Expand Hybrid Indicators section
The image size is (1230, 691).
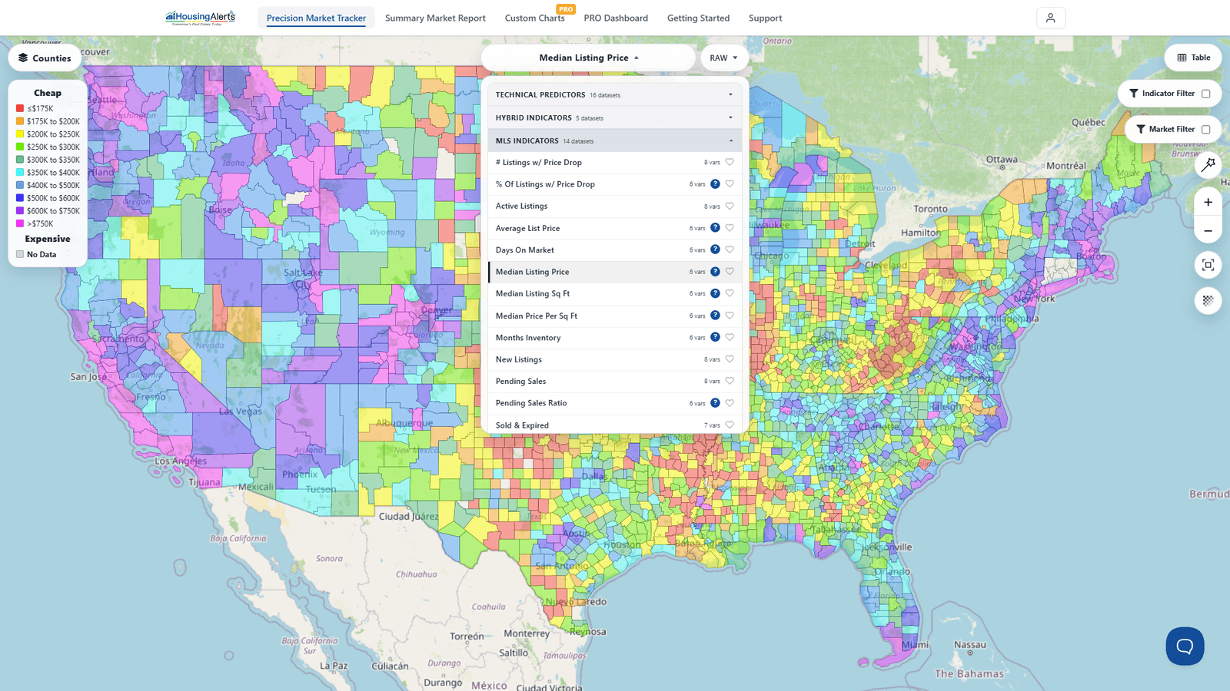pos(615,117)
